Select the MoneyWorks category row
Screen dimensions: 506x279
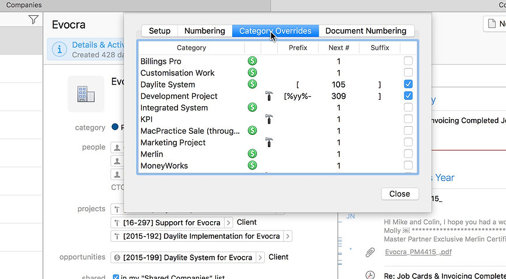[x=278, y=166]
